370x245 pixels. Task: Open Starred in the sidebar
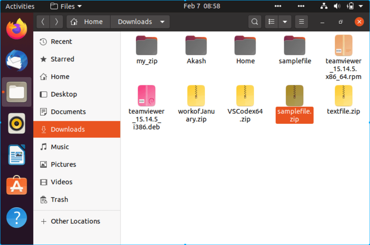coord(62,59)
